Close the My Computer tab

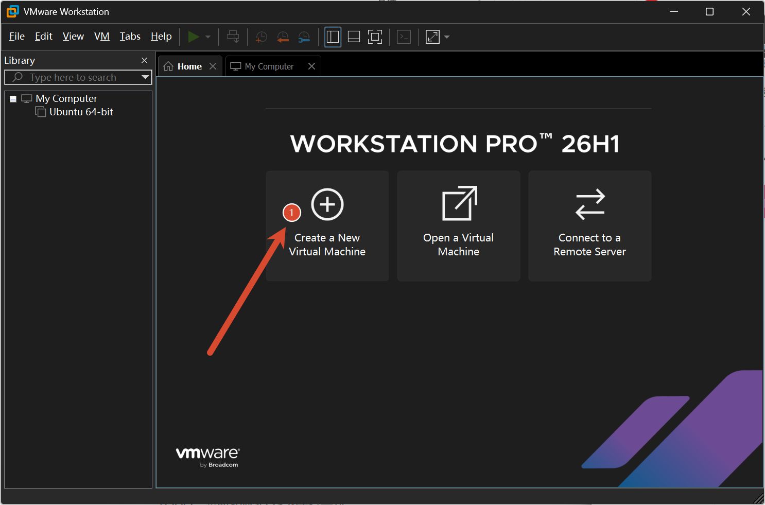click(311, 66)
